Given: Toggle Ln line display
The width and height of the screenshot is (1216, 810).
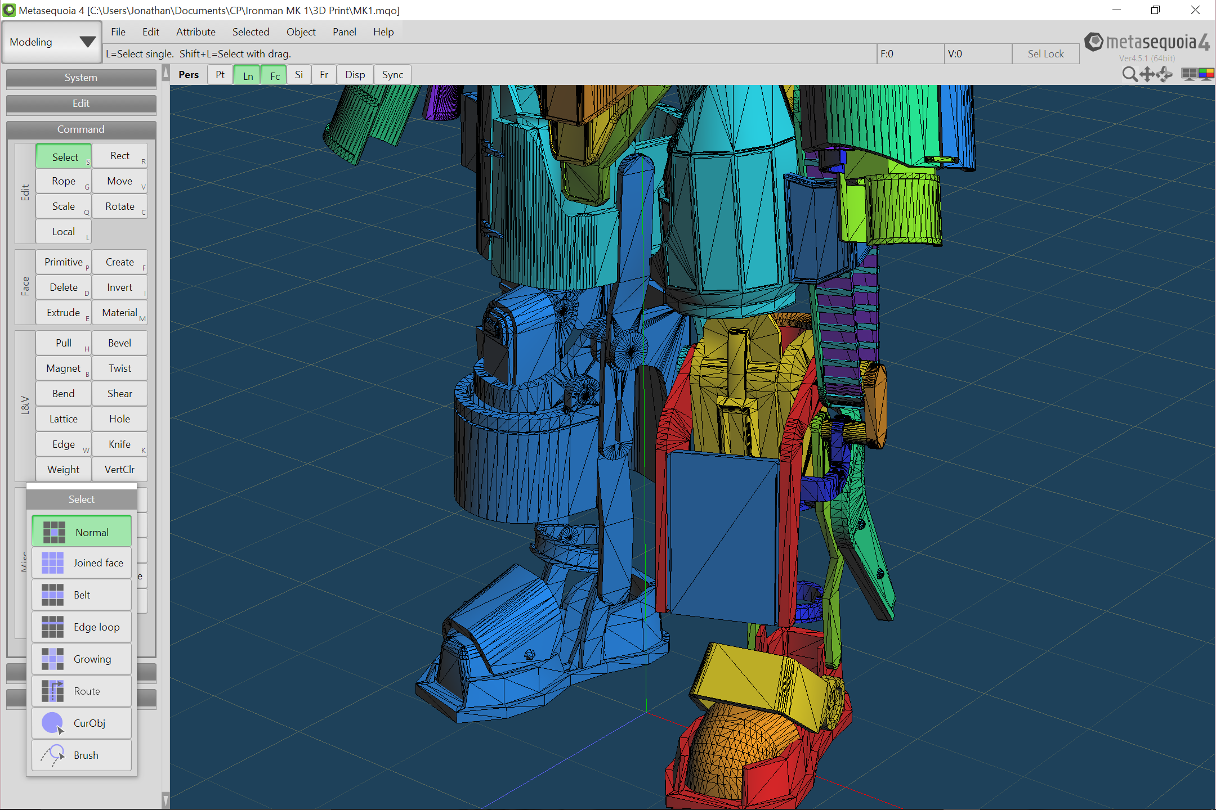Looking at the screenshot, I should pyautogui.click(x=248, y=75).
